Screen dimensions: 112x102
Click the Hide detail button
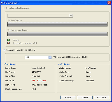(x=101, y=98)
